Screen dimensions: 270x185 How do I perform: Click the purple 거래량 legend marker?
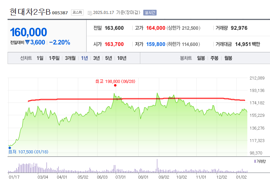[255, 161]
